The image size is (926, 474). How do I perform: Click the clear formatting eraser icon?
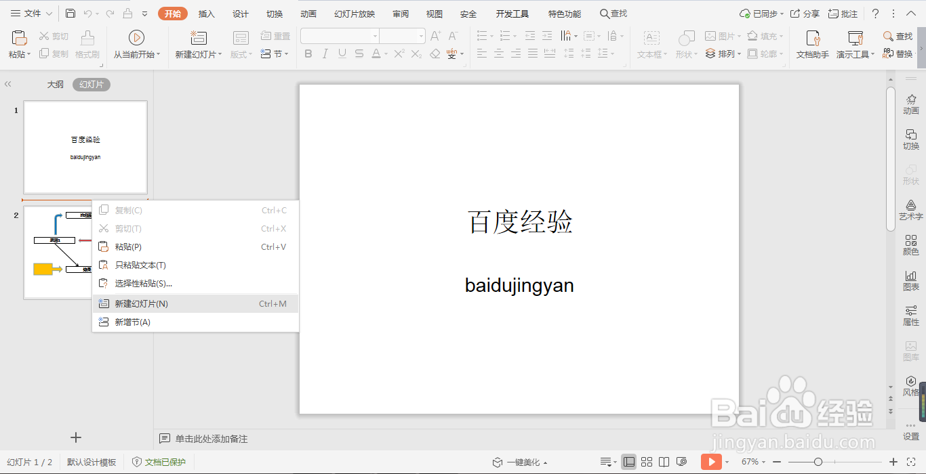[435, 53]
